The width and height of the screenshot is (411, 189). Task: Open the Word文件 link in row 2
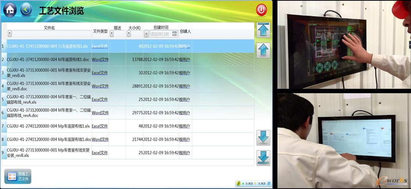[100, 60]
